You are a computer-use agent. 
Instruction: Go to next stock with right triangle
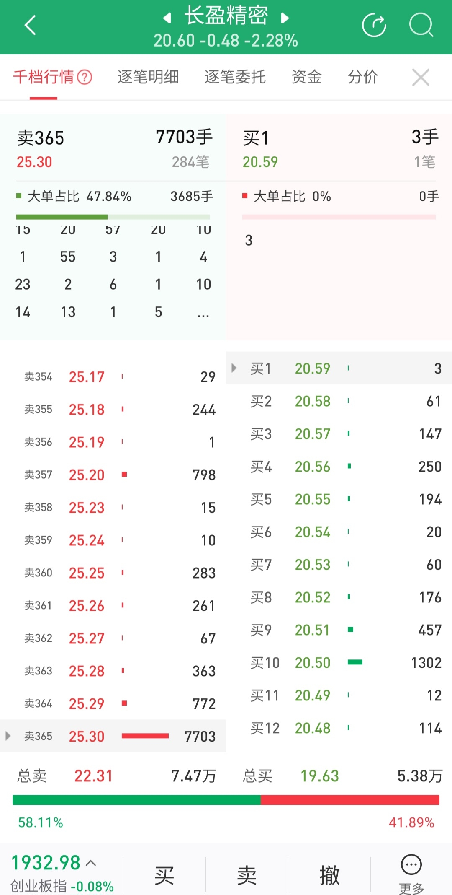[285, 18]
